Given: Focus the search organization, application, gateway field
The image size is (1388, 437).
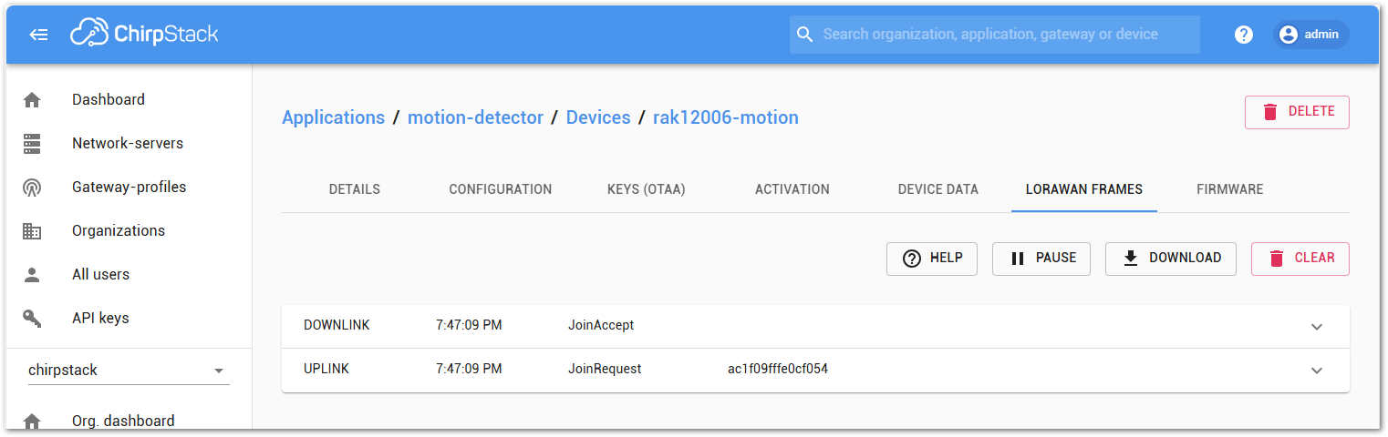Looking at the screenshot, I should pyautogui.click(x=994, y=35).
